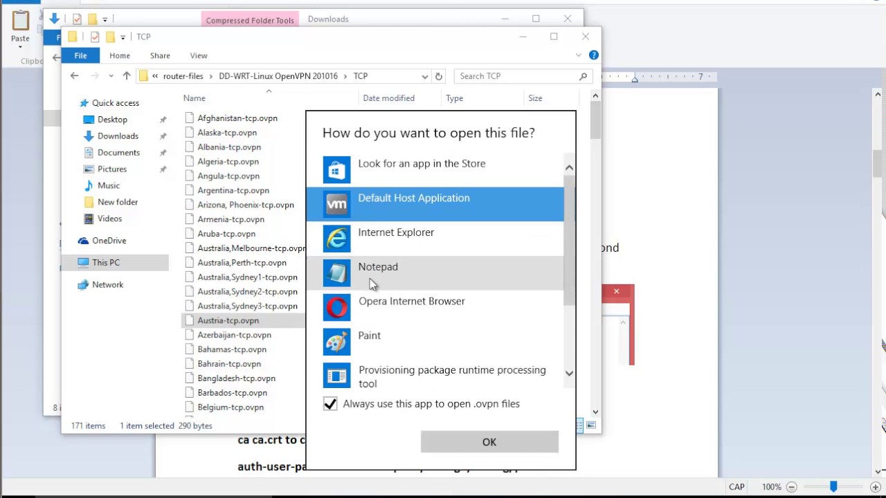Tick checkbox next to Afghanistan-tcp.ovpn
This screenshot has height=498, width=886.
189,118
